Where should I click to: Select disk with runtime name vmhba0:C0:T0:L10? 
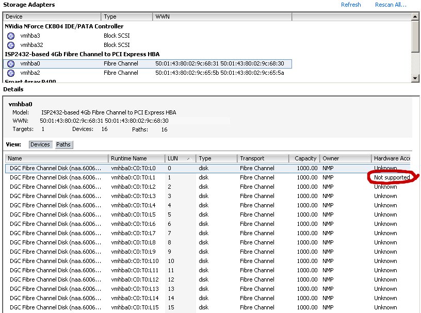coord(207,261)
